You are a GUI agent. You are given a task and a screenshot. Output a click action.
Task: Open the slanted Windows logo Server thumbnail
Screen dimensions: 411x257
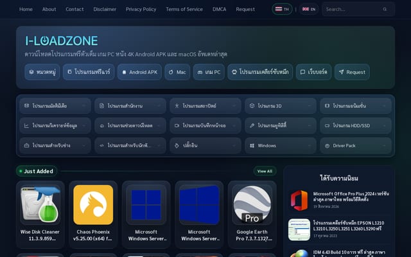pos(199,205)
